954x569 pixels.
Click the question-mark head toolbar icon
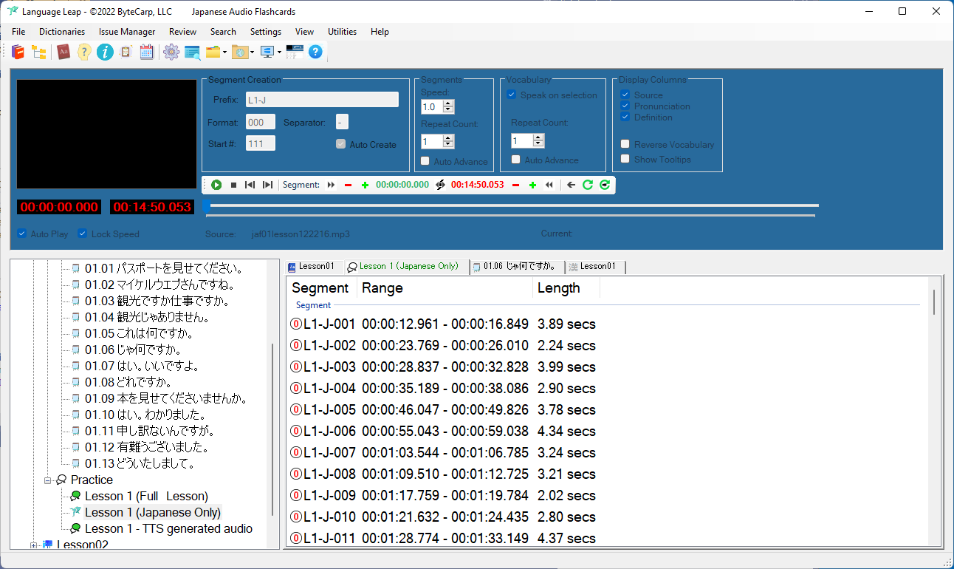point(84,52)
